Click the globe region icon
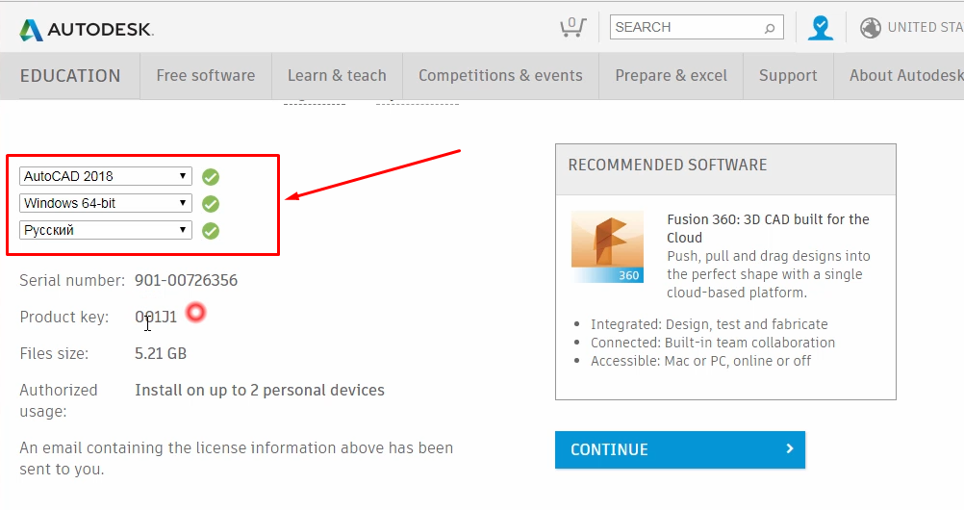 [x=871, y=28]
